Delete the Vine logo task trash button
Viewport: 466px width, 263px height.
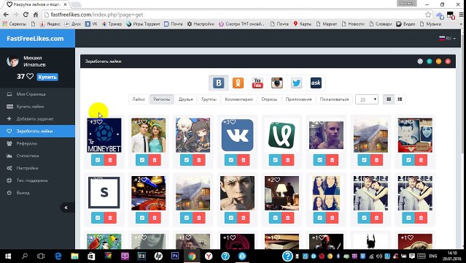click(288, 160)
